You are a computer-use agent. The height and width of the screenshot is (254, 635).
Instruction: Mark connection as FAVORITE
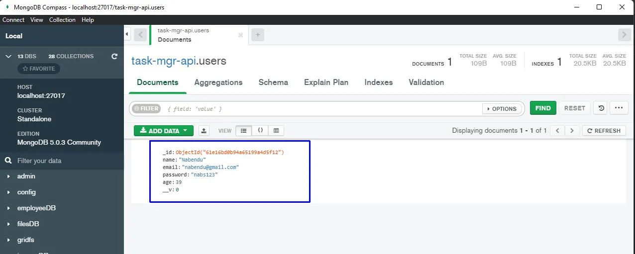pos(39,69)
